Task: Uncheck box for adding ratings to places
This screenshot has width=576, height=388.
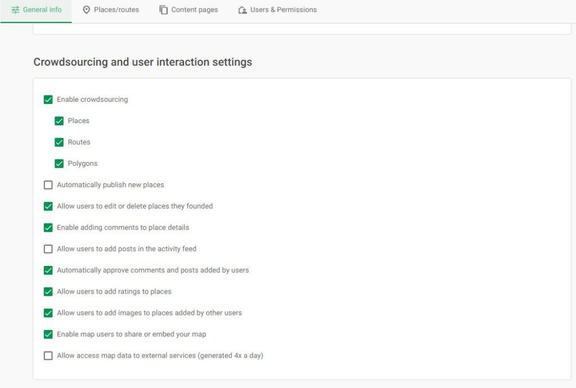Action: click(x=48, y=291)
